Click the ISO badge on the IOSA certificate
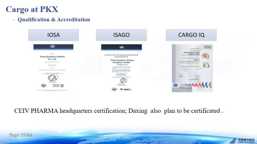The height and width of the screenshot is (144, 257). click(x=43, y=86)
